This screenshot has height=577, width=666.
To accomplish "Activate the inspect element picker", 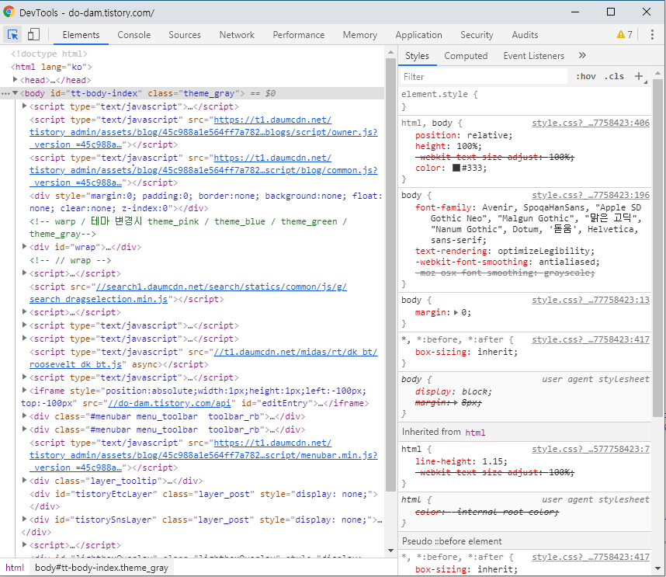I will [x=12, y=35].
